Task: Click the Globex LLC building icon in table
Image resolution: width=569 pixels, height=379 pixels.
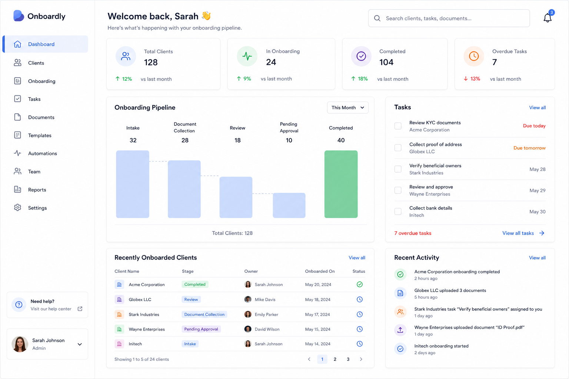Action: [x=119, y=299]
